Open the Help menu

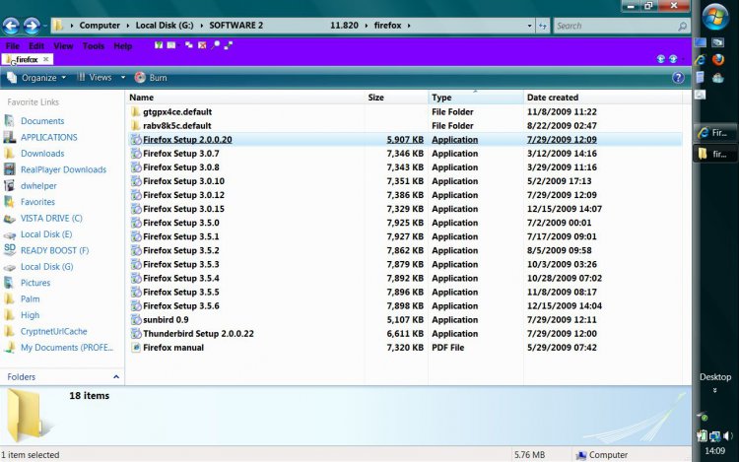(122, 46)
